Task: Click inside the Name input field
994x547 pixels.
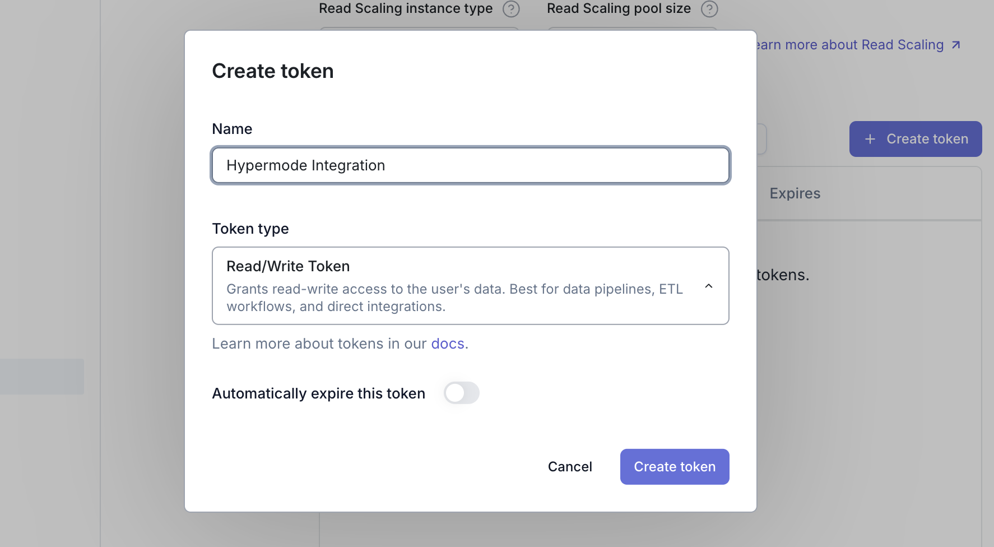Action: coord(471,165)
